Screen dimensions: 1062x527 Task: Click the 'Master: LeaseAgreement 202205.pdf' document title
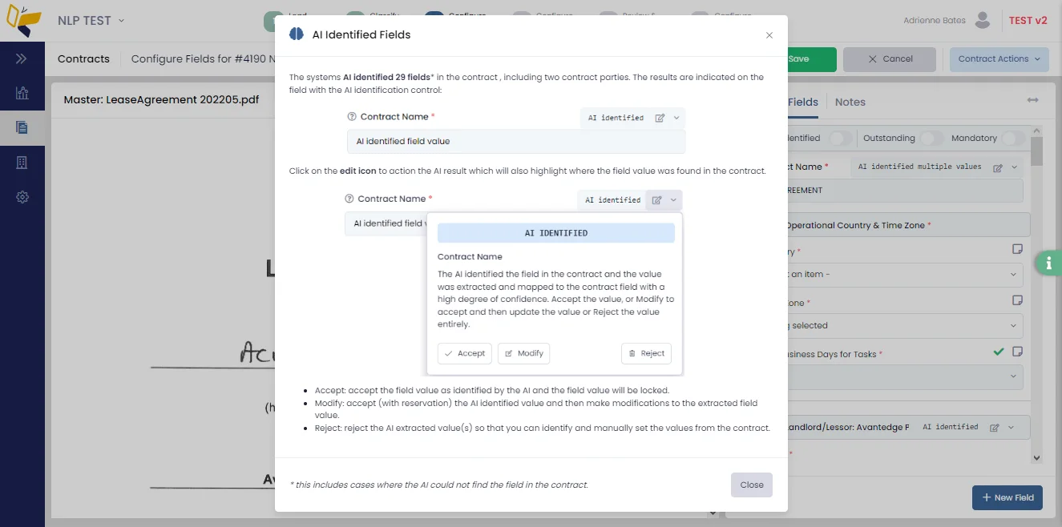point(161,100)
